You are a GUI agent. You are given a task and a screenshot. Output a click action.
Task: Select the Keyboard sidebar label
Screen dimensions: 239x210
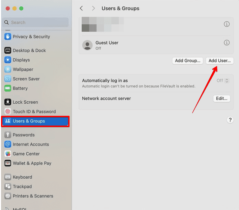tap(22, 177)
